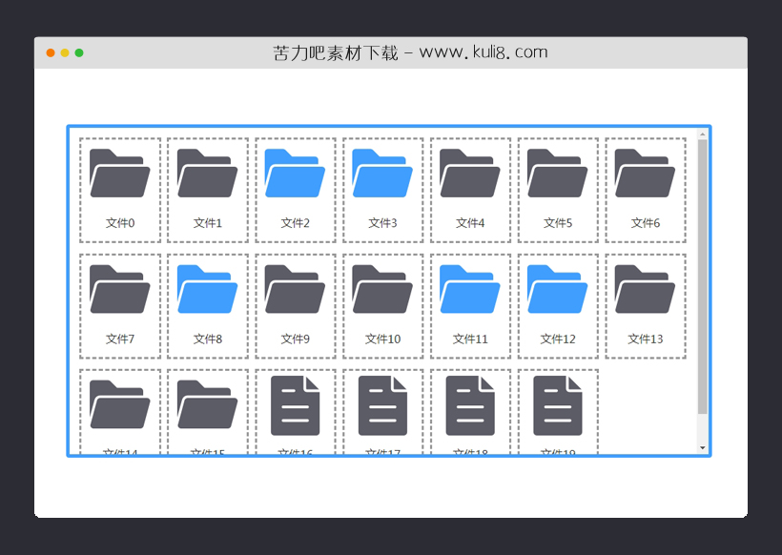Click the document icon 文件18
The height and width of the screenshot is (555, 782).
(470, 405)
